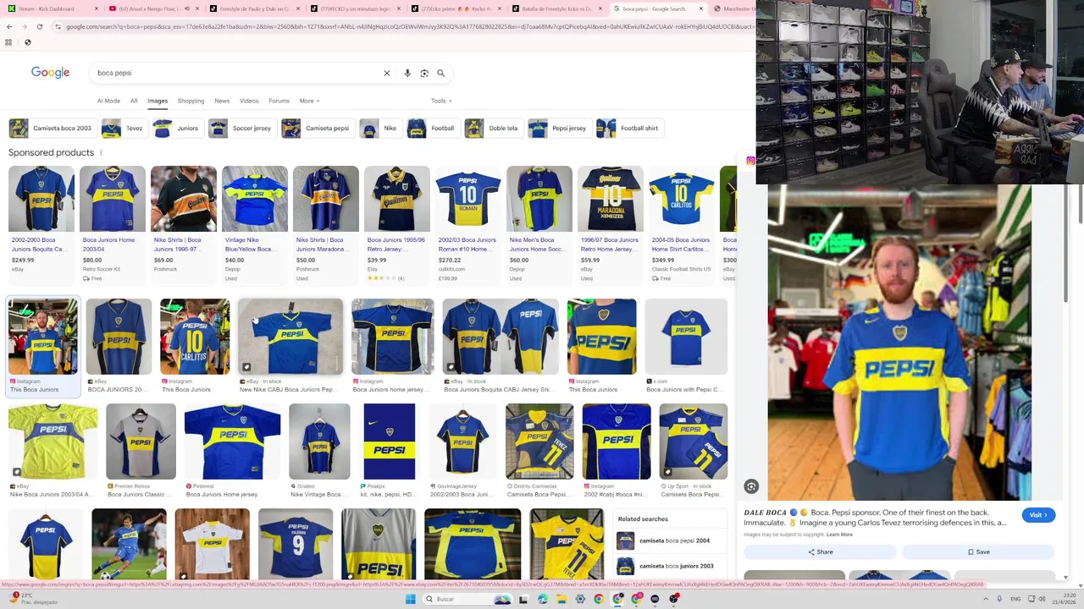Open the Grailed Nike Vintage Boca result
The height and width of the screenshot is (609, 1084).
(x=319, y=451)
